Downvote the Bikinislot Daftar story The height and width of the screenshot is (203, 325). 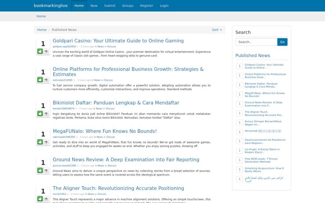(46, 113)
